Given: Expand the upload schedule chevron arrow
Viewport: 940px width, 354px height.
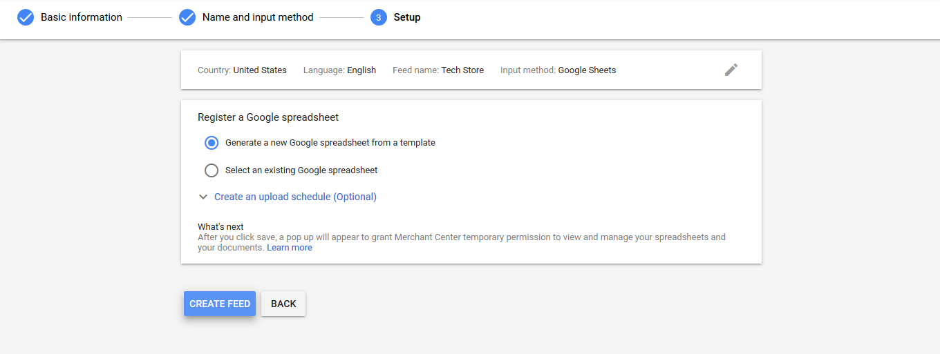Looking at the screenshot, I should coord(203,197).
